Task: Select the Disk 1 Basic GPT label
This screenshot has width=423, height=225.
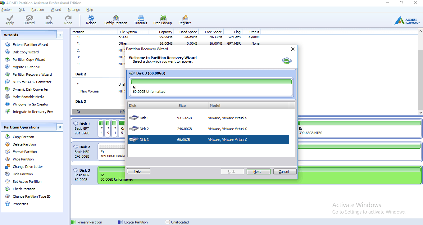Action: (x=84, y=128)
